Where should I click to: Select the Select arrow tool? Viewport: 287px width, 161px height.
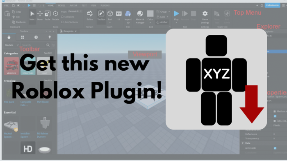pyautogui.click(x=32, y=16)
